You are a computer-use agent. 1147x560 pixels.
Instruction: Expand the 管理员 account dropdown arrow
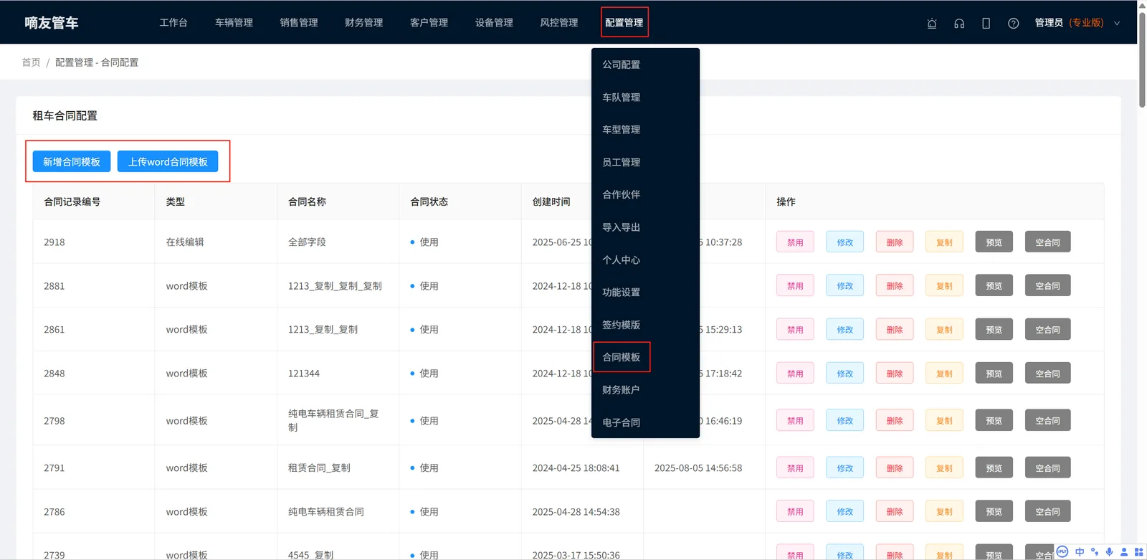[x=1117, y=23]
